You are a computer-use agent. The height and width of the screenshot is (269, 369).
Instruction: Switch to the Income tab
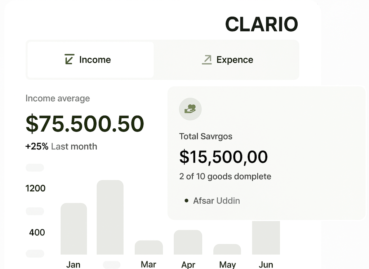click(x=90, y=60)
